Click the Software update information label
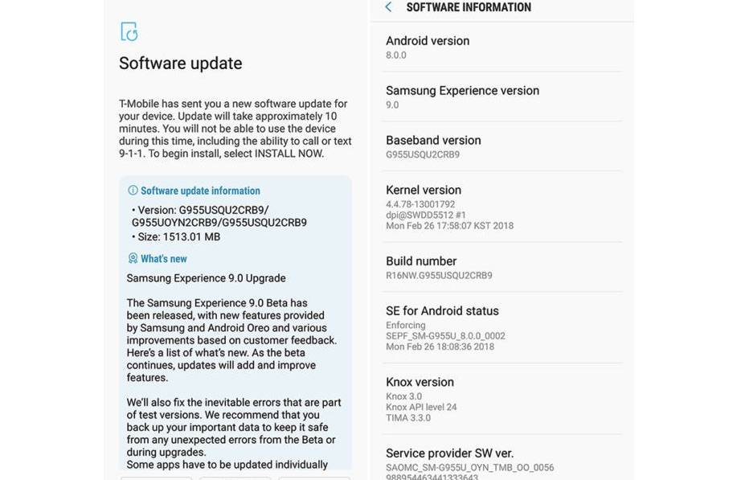Screen dimensions: 745x480 pos(200,191)
